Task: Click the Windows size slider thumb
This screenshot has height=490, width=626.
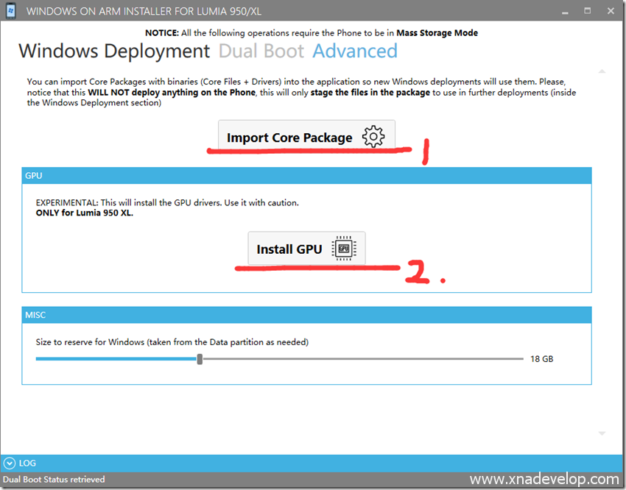Action: pyautogui.click(x=200, y=359)
